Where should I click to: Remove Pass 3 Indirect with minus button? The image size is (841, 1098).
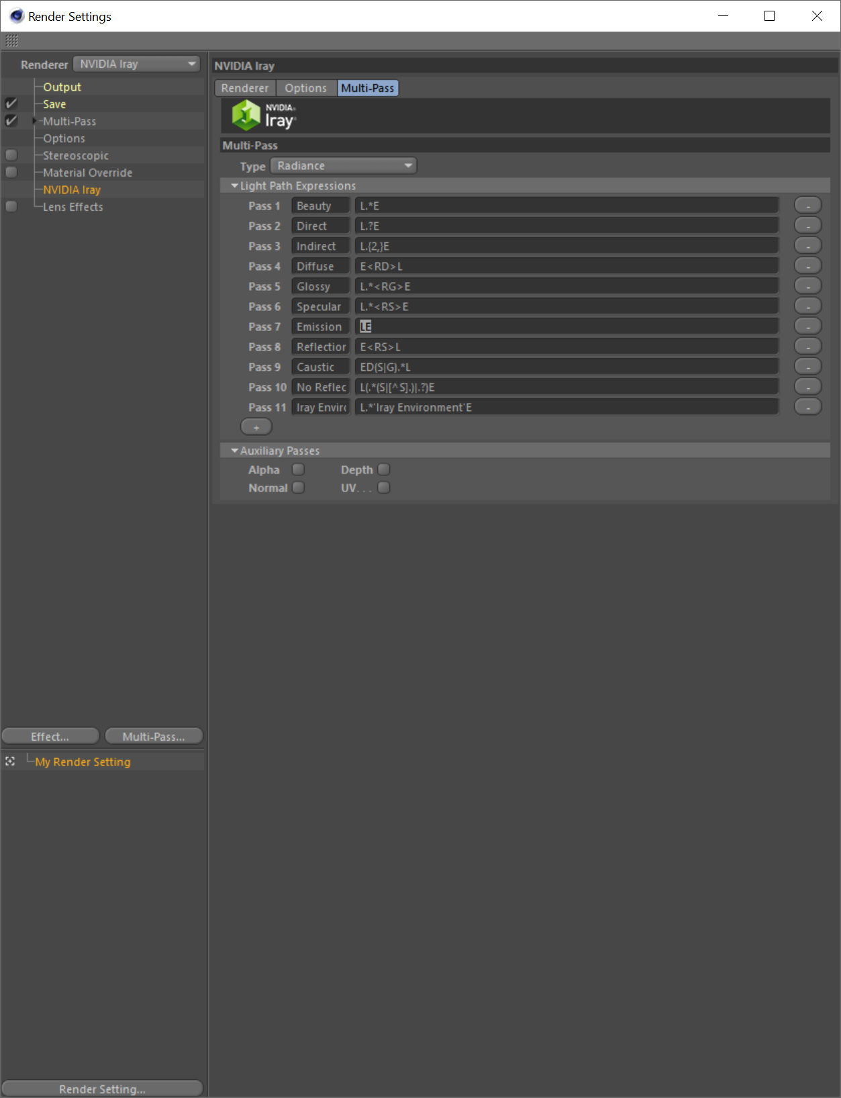click(x=807, y=246)
